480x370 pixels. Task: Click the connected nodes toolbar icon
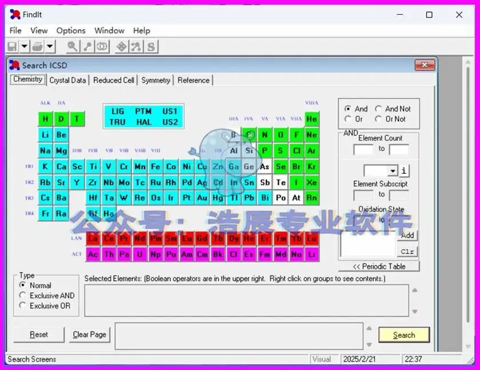136,46
